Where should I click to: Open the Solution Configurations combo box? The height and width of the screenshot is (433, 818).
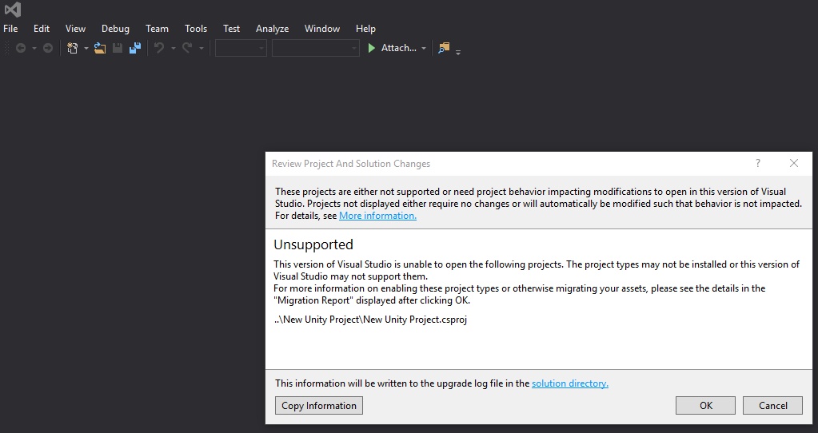(241, 48)
